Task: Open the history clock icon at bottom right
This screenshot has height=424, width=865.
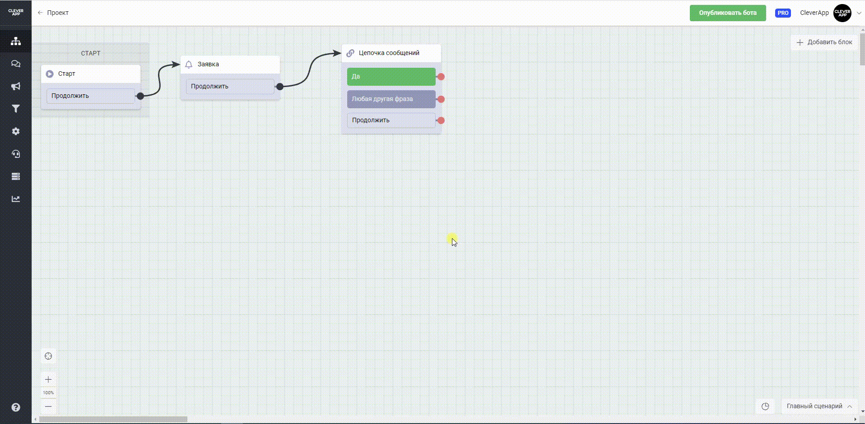Action: click(765, 406)
